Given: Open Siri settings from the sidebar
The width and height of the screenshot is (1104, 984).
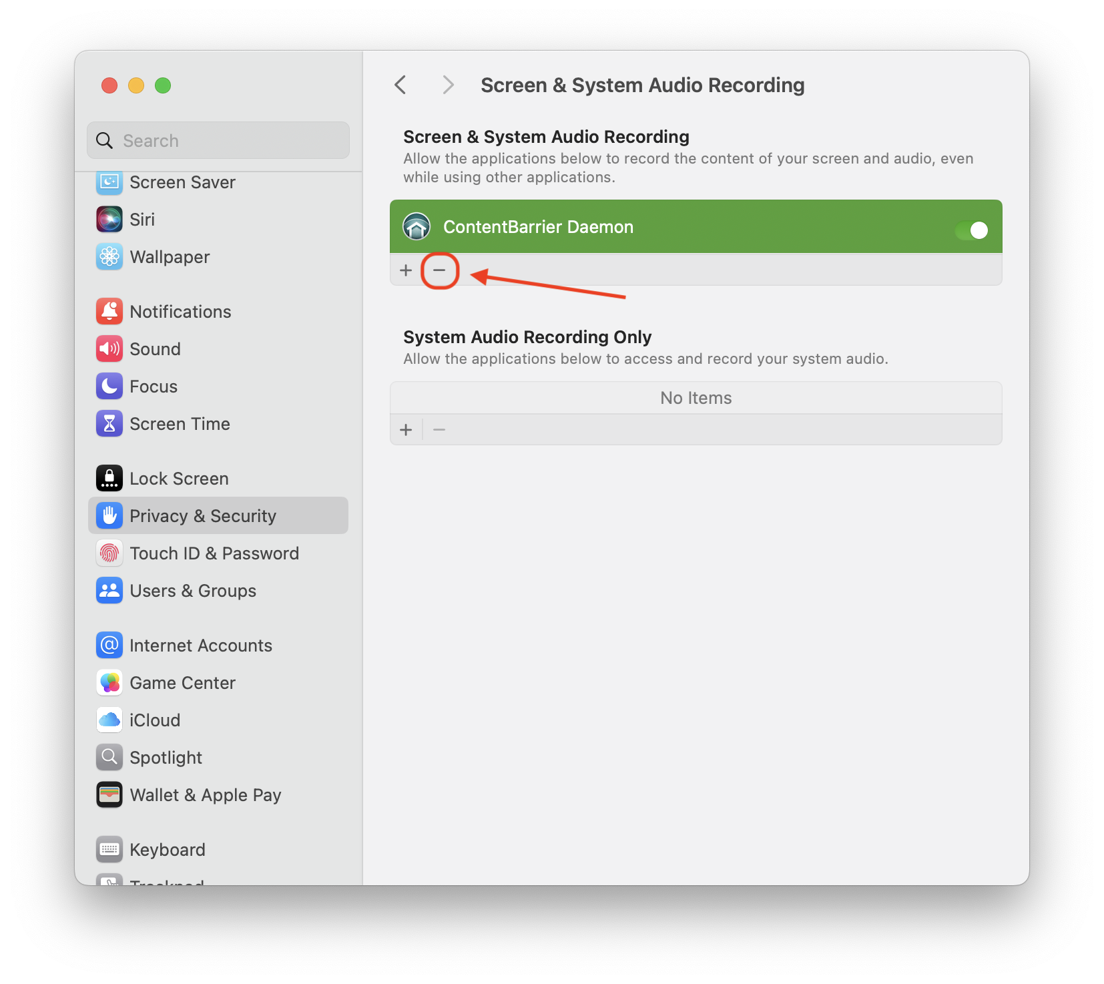Looking at the screenshot, I should 142,219.
